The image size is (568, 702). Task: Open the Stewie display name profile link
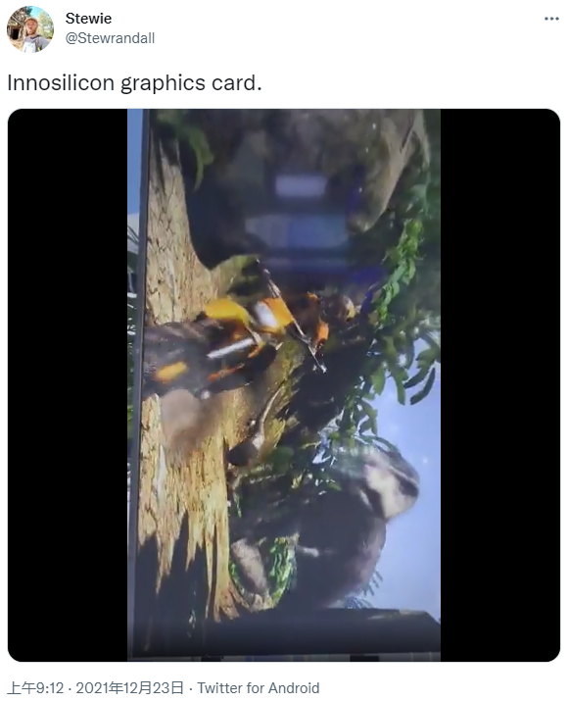(88, 19)
